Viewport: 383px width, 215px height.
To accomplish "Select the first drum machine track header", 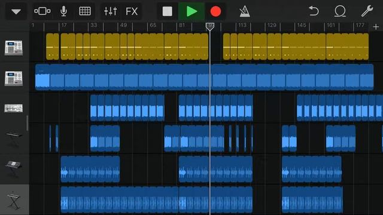I will click(14, 48).
